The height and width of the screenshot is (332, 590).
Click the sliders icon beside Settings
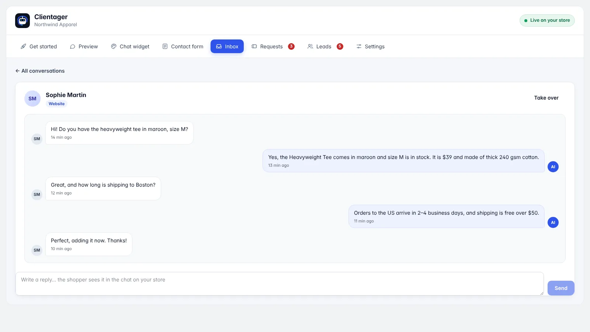pyautogui.click(x=359, y=46)
